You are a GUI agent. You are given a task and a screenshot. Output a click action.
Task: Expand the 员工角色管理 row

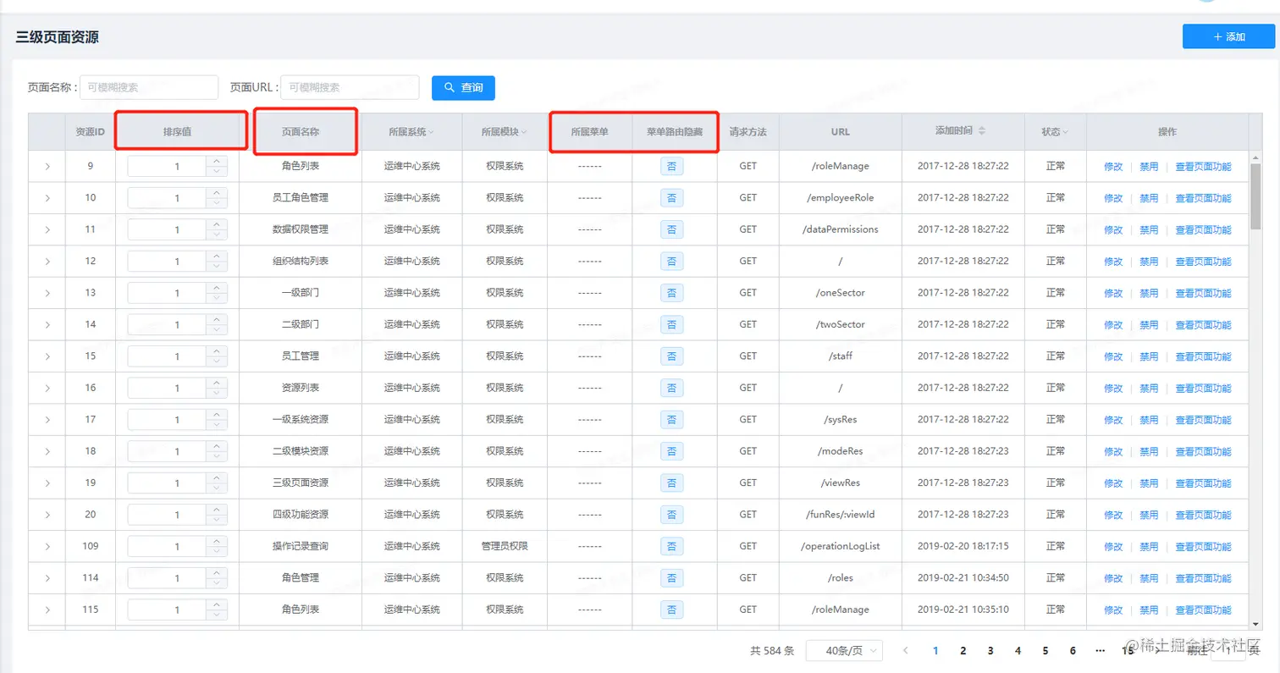pos(47,197)
